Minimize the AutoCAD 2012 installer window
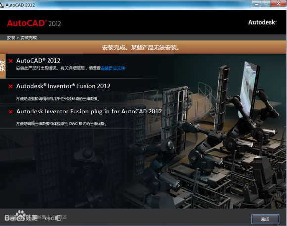287x226 pixels. tap(257, 4)
